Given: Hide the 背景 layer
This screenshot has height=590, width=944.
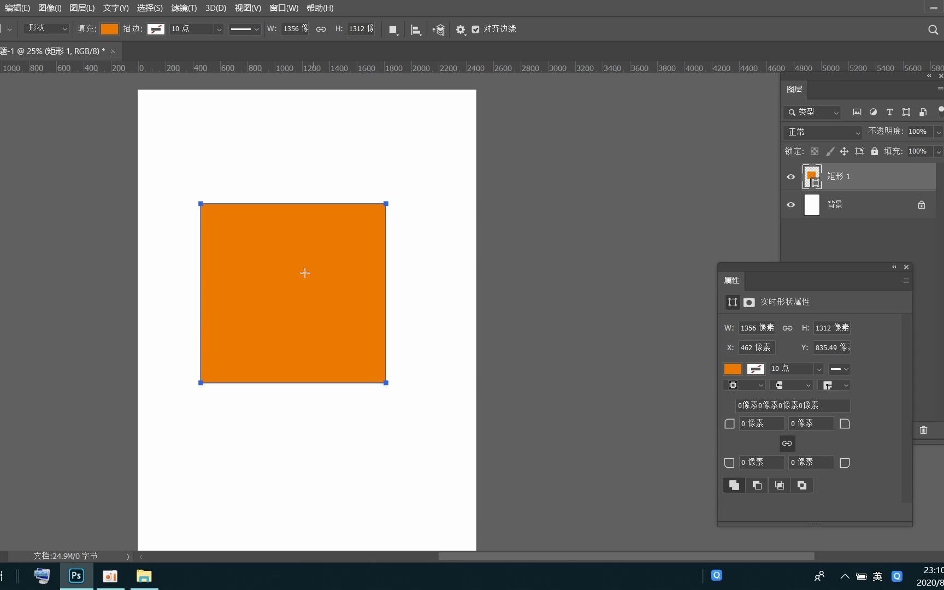Looking at the screenshot, I should click(790, 205).
